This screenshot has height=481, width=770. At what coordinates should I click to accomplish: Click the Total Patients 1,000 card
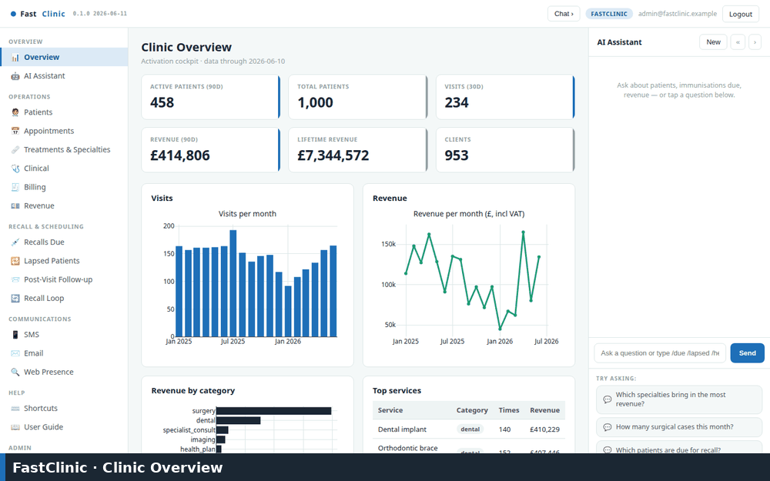pyautogui.click(x=358, y=97)
